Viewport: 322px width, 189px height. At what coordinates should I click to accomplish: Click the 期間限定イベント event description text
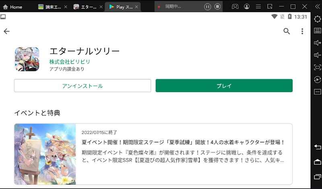pyautogui.click(x=183, y=156)
